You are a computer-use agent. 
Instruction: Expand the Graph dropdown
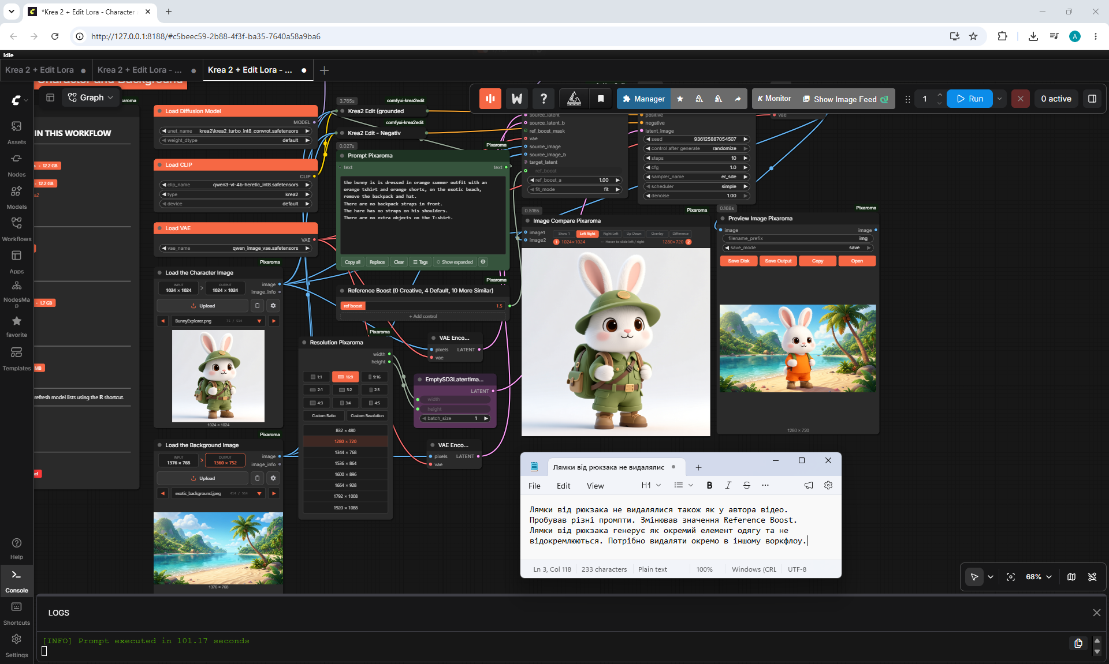tap(91, 97)
